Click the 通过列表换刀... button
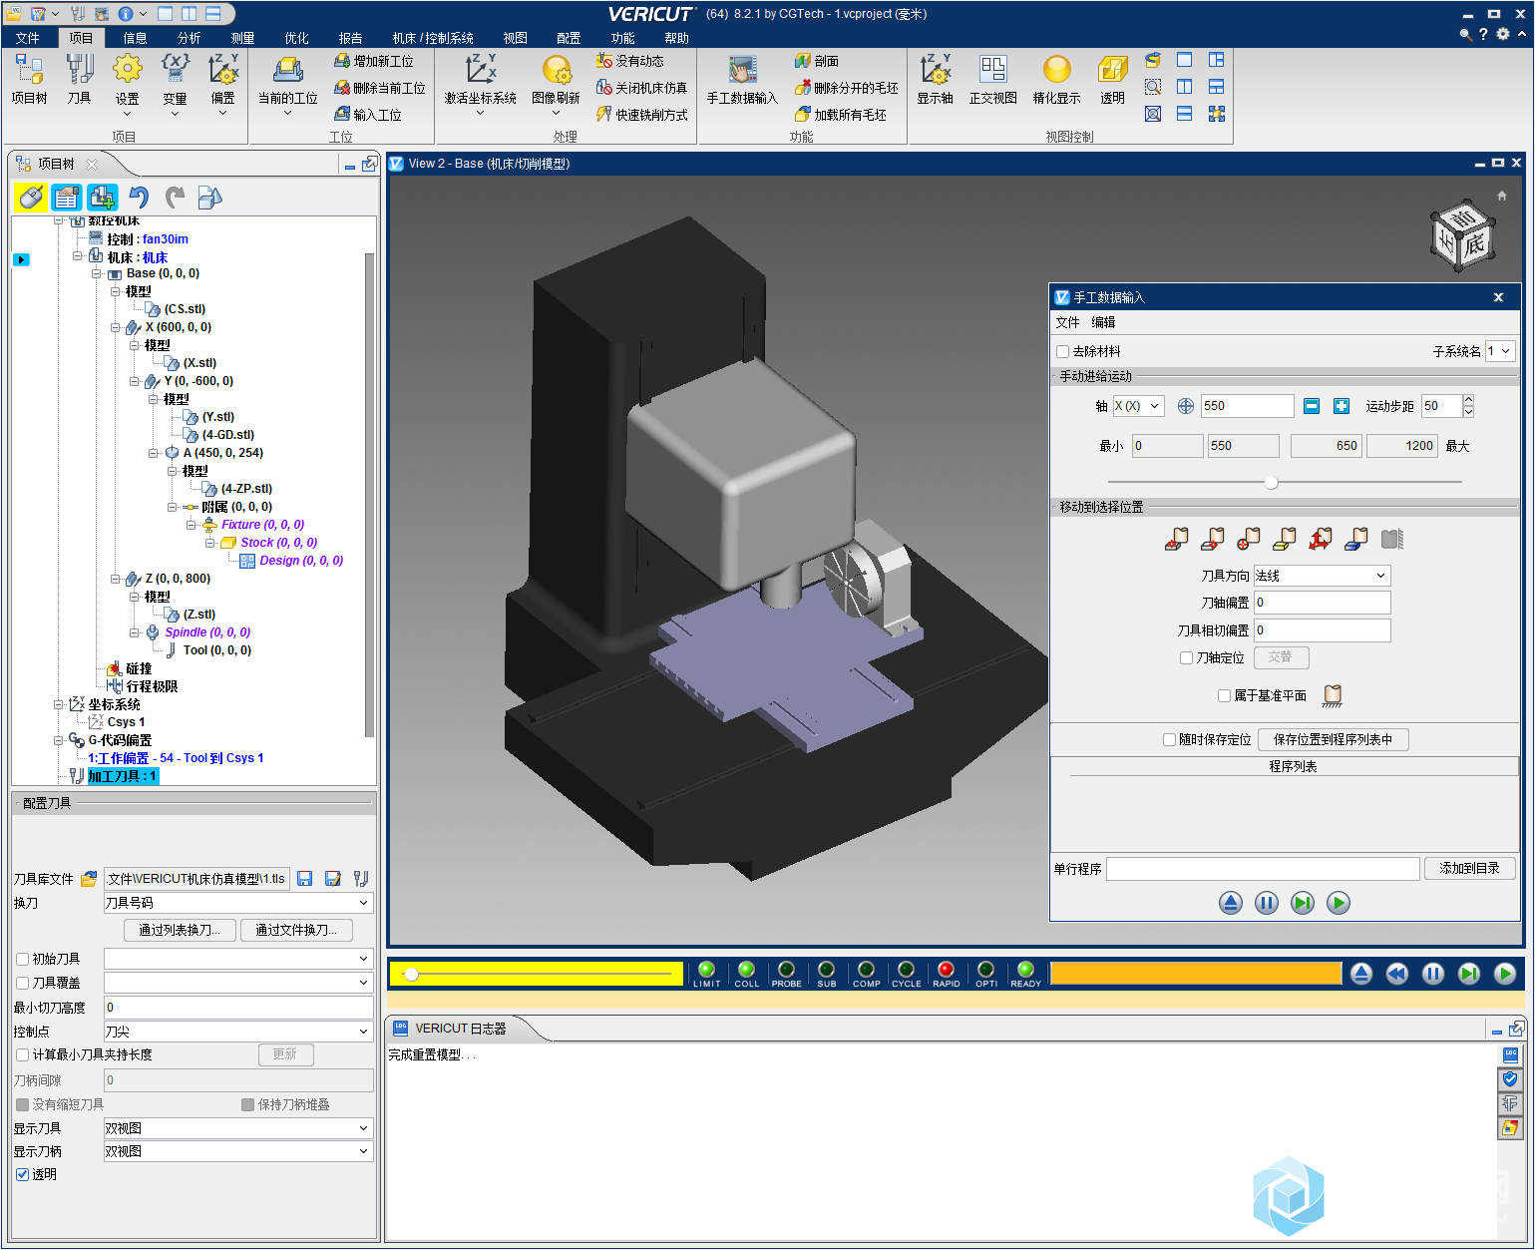 pyautogui.click(x=180, y=930)
